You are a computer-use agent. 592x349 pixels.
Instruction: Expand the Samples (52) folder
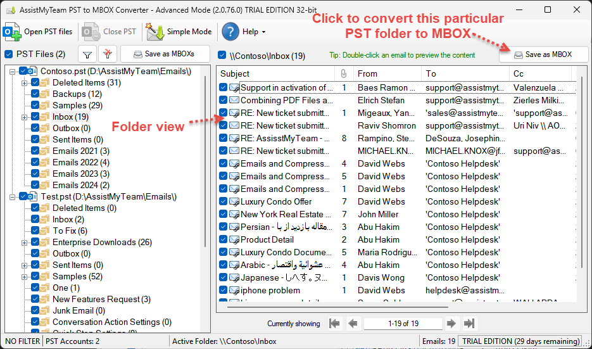(25, 277)
